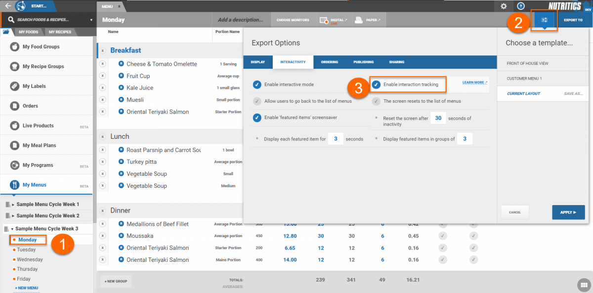Click the My Food Groups apple icon
This screenshot has height=293, width=593.
[15, 46]
